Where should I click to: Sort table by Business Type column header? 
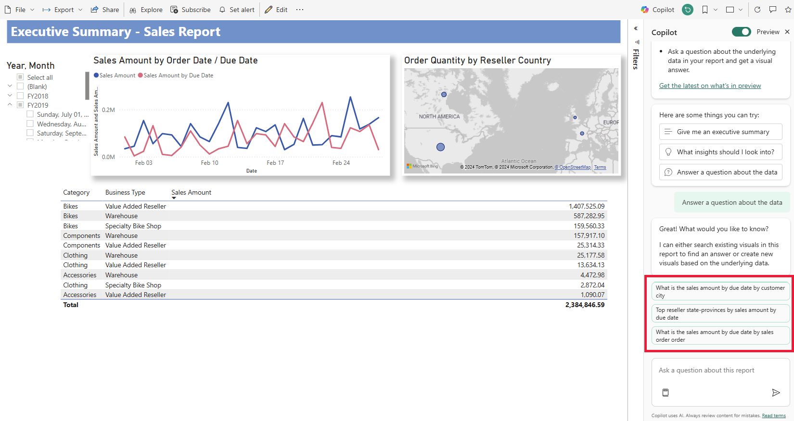point(125,192)
